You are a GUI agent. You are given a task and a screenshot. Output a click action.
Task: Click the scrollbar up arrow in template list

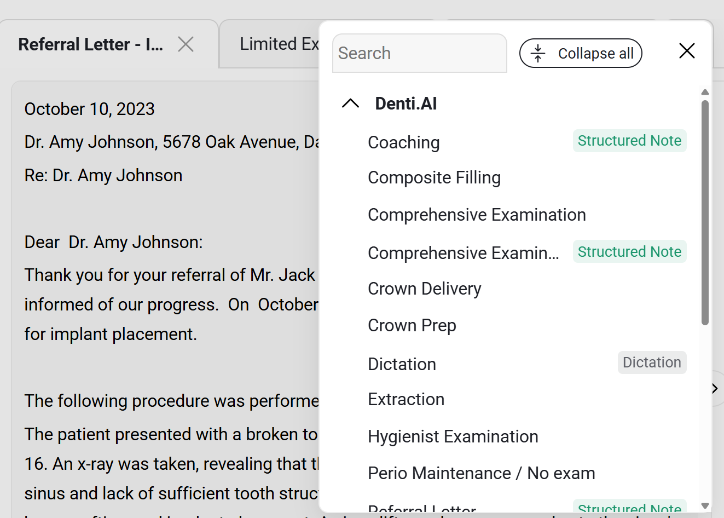[705, 92]
